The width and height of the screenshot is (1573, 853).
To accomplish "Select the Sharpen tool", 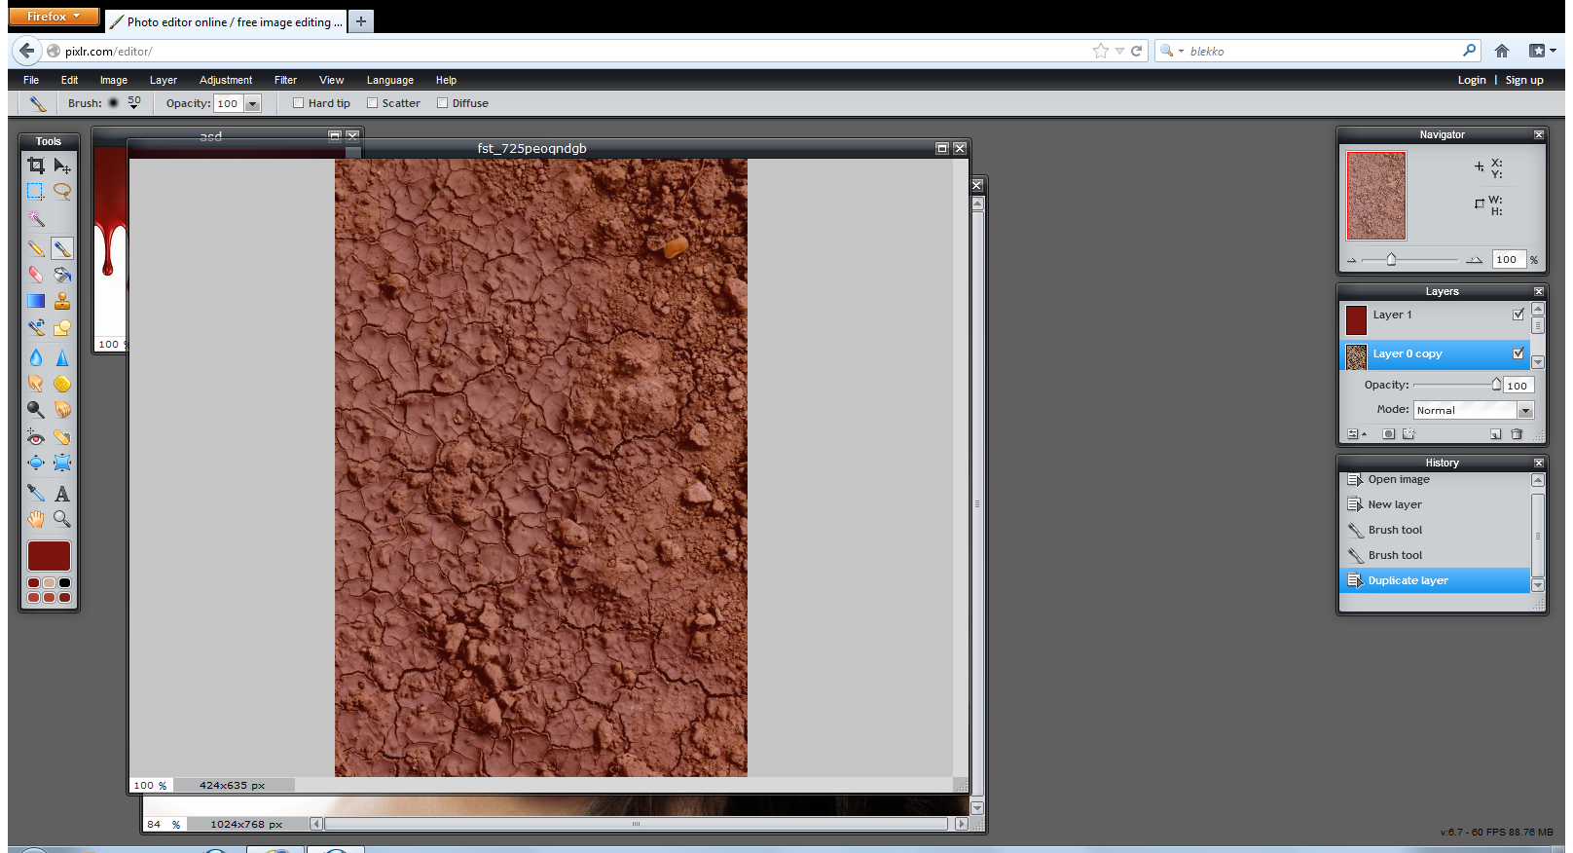I will 62,357.
